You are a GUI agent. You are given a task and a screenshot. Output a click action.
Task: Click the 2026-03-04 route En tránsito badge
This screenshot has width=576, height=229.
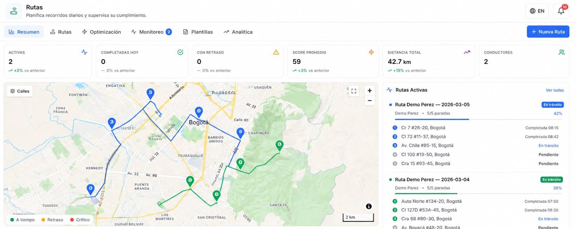[x=552, y=180]
